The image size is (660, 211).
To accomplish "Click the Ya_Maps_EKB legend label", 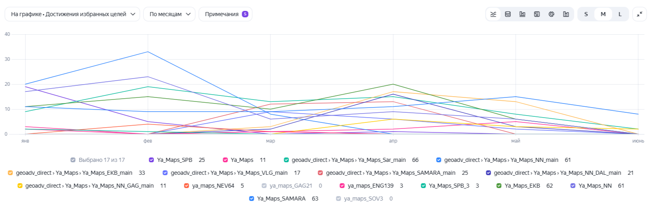I will click(x=522, y=186).
